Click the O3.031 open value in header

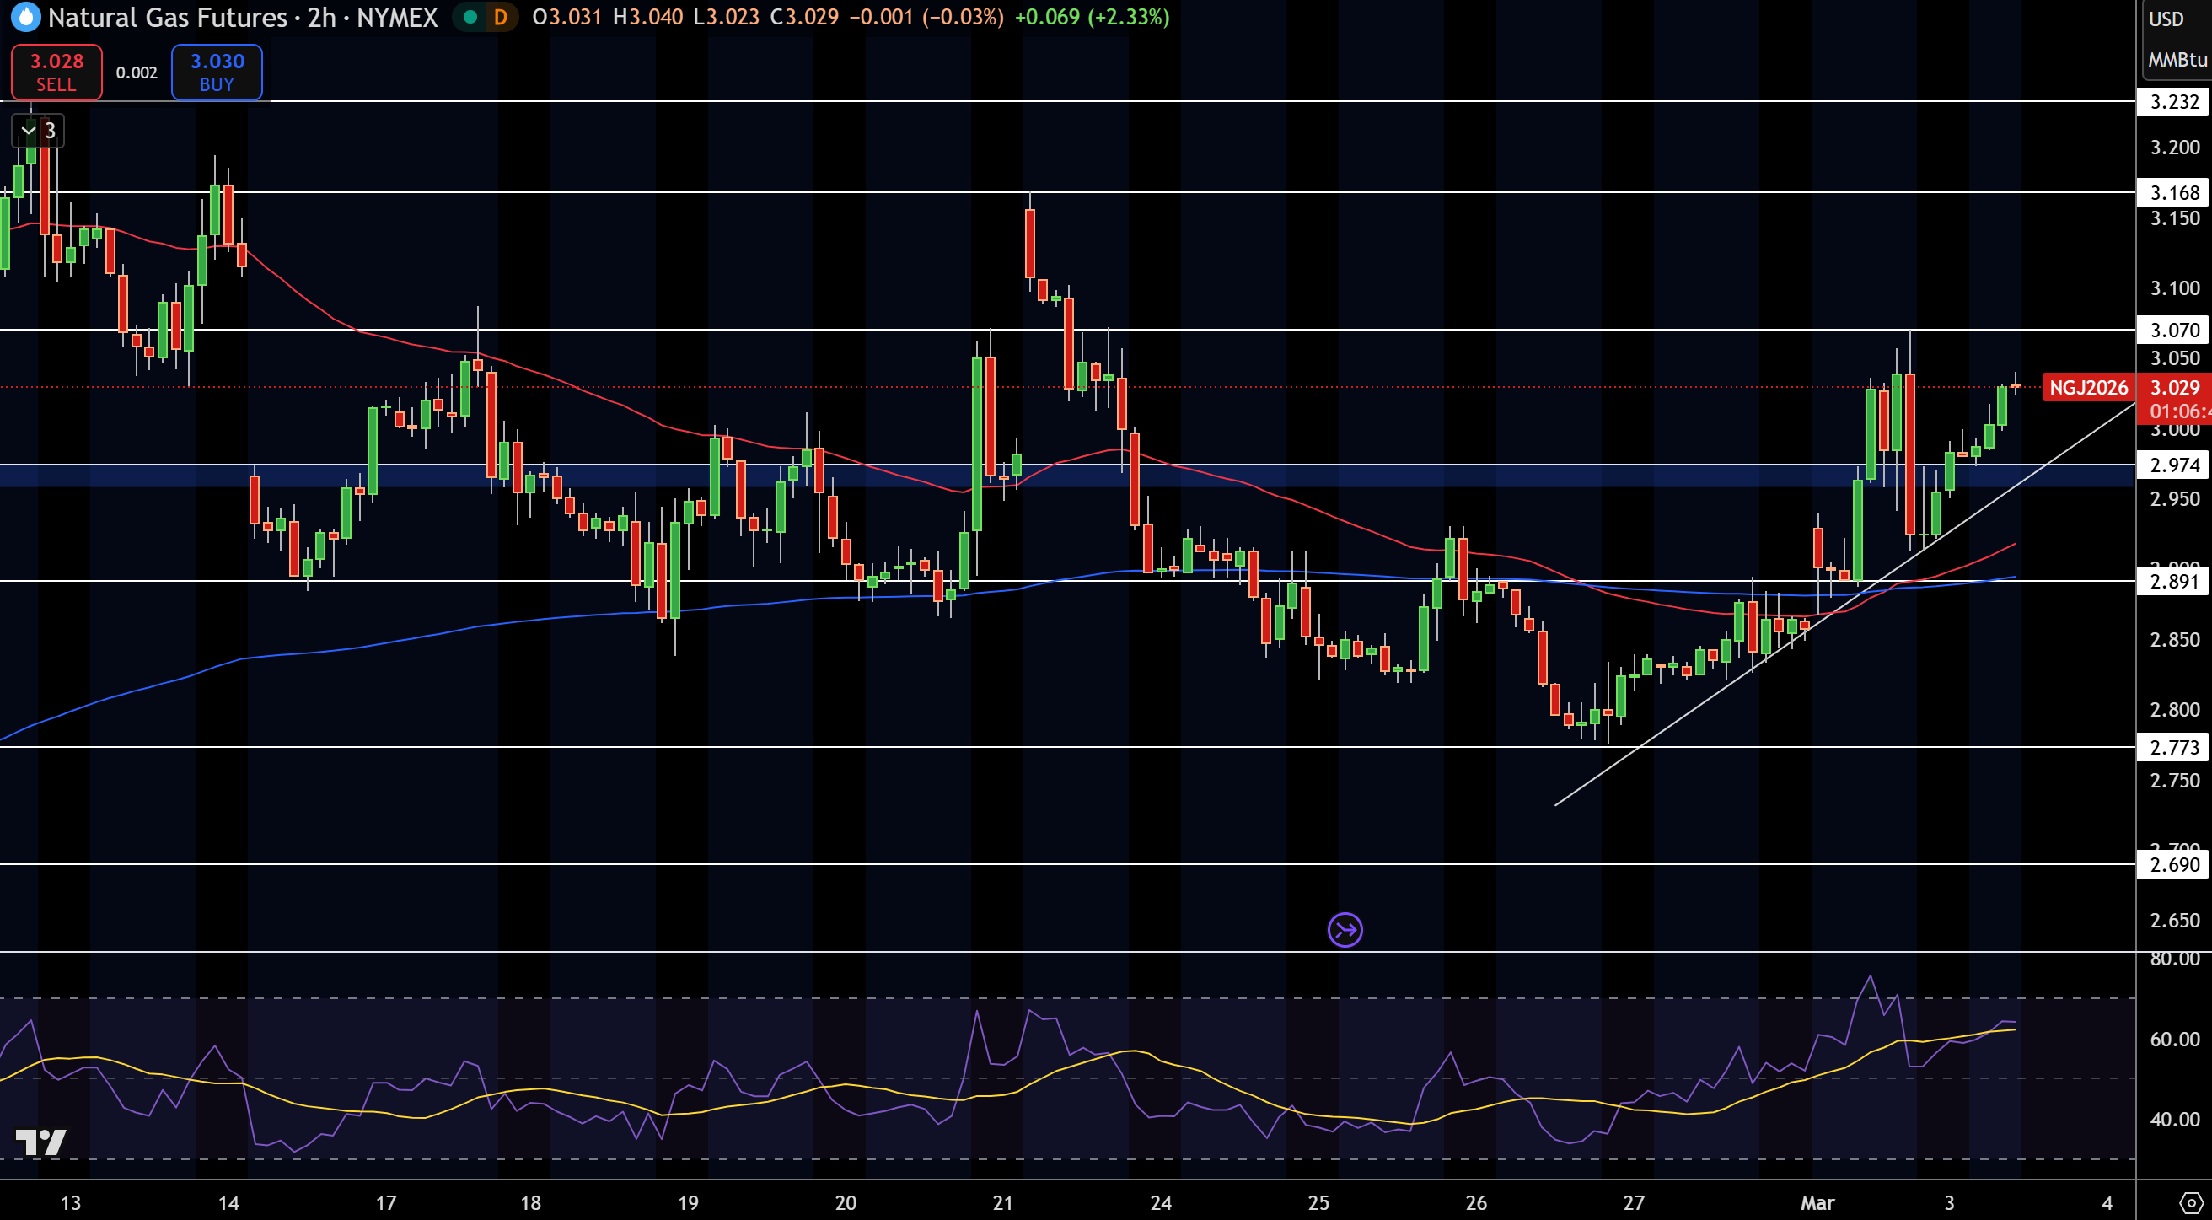(x=566, y=17)
